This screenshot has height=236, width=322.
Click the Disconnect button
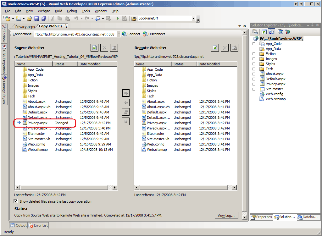[154, 34]
